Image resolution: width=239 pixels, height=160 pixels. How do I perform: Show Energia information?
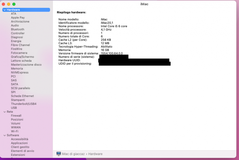pyautogui.click(x=16, y=41)
